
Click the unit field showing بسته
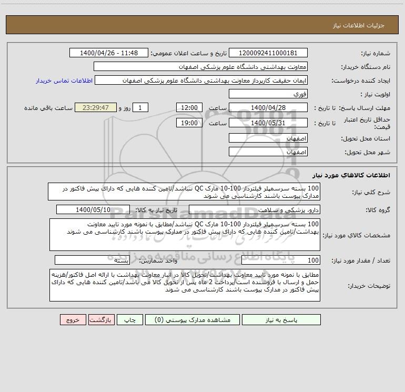point(92,260)
